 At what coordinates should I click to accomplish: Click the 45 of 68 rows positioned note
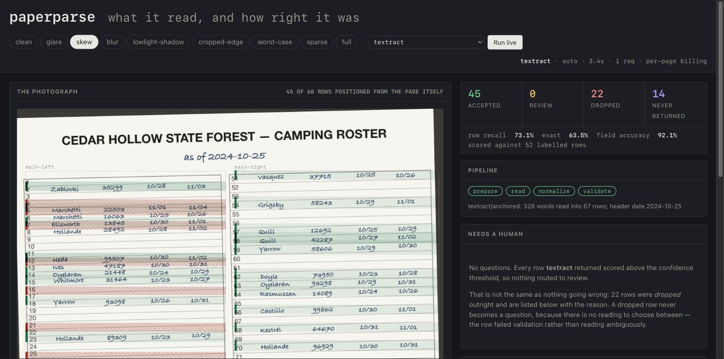click(x=365, y=92)
